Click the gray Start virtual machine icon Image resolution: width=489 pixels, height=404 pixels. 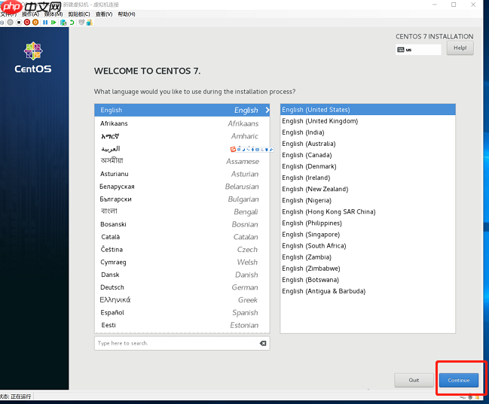pos(11,23)
